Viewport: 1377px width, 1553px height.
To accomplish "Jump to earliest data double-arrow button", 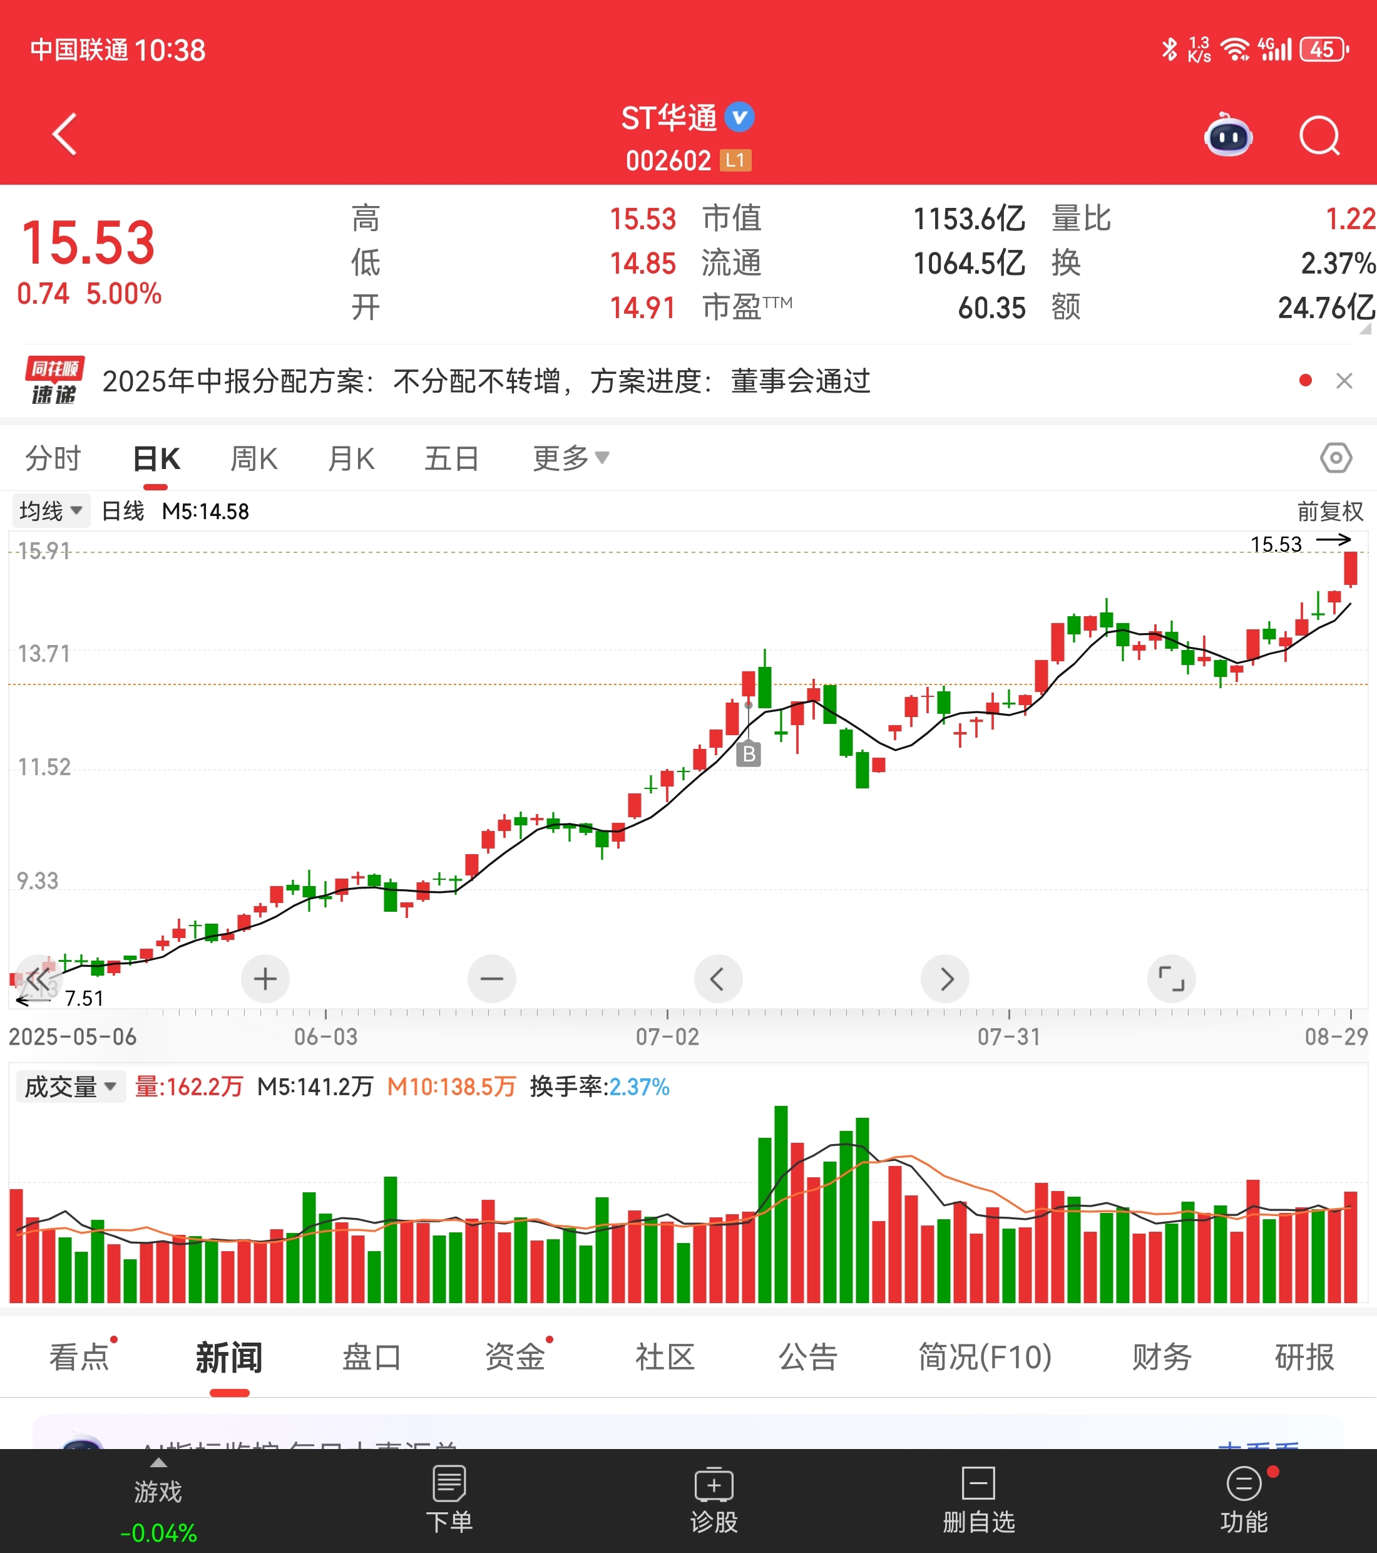I will click(38, 979).
